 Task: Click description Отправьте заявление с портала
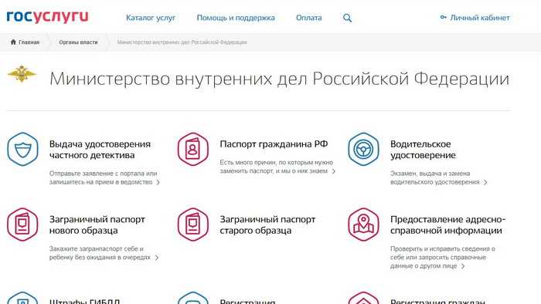coord(103,177)
